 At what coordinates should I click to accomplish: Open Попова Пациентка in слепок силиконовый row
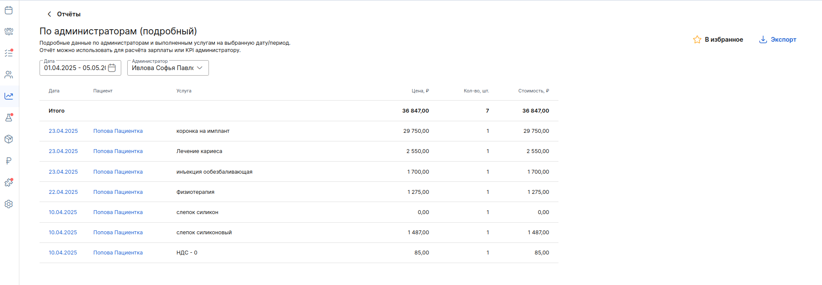point(118,233)
